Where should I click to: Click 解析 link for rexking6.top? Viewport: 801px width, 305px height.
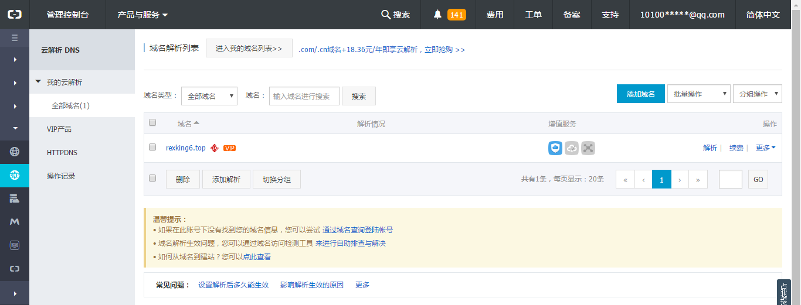(x=710, y=148)
